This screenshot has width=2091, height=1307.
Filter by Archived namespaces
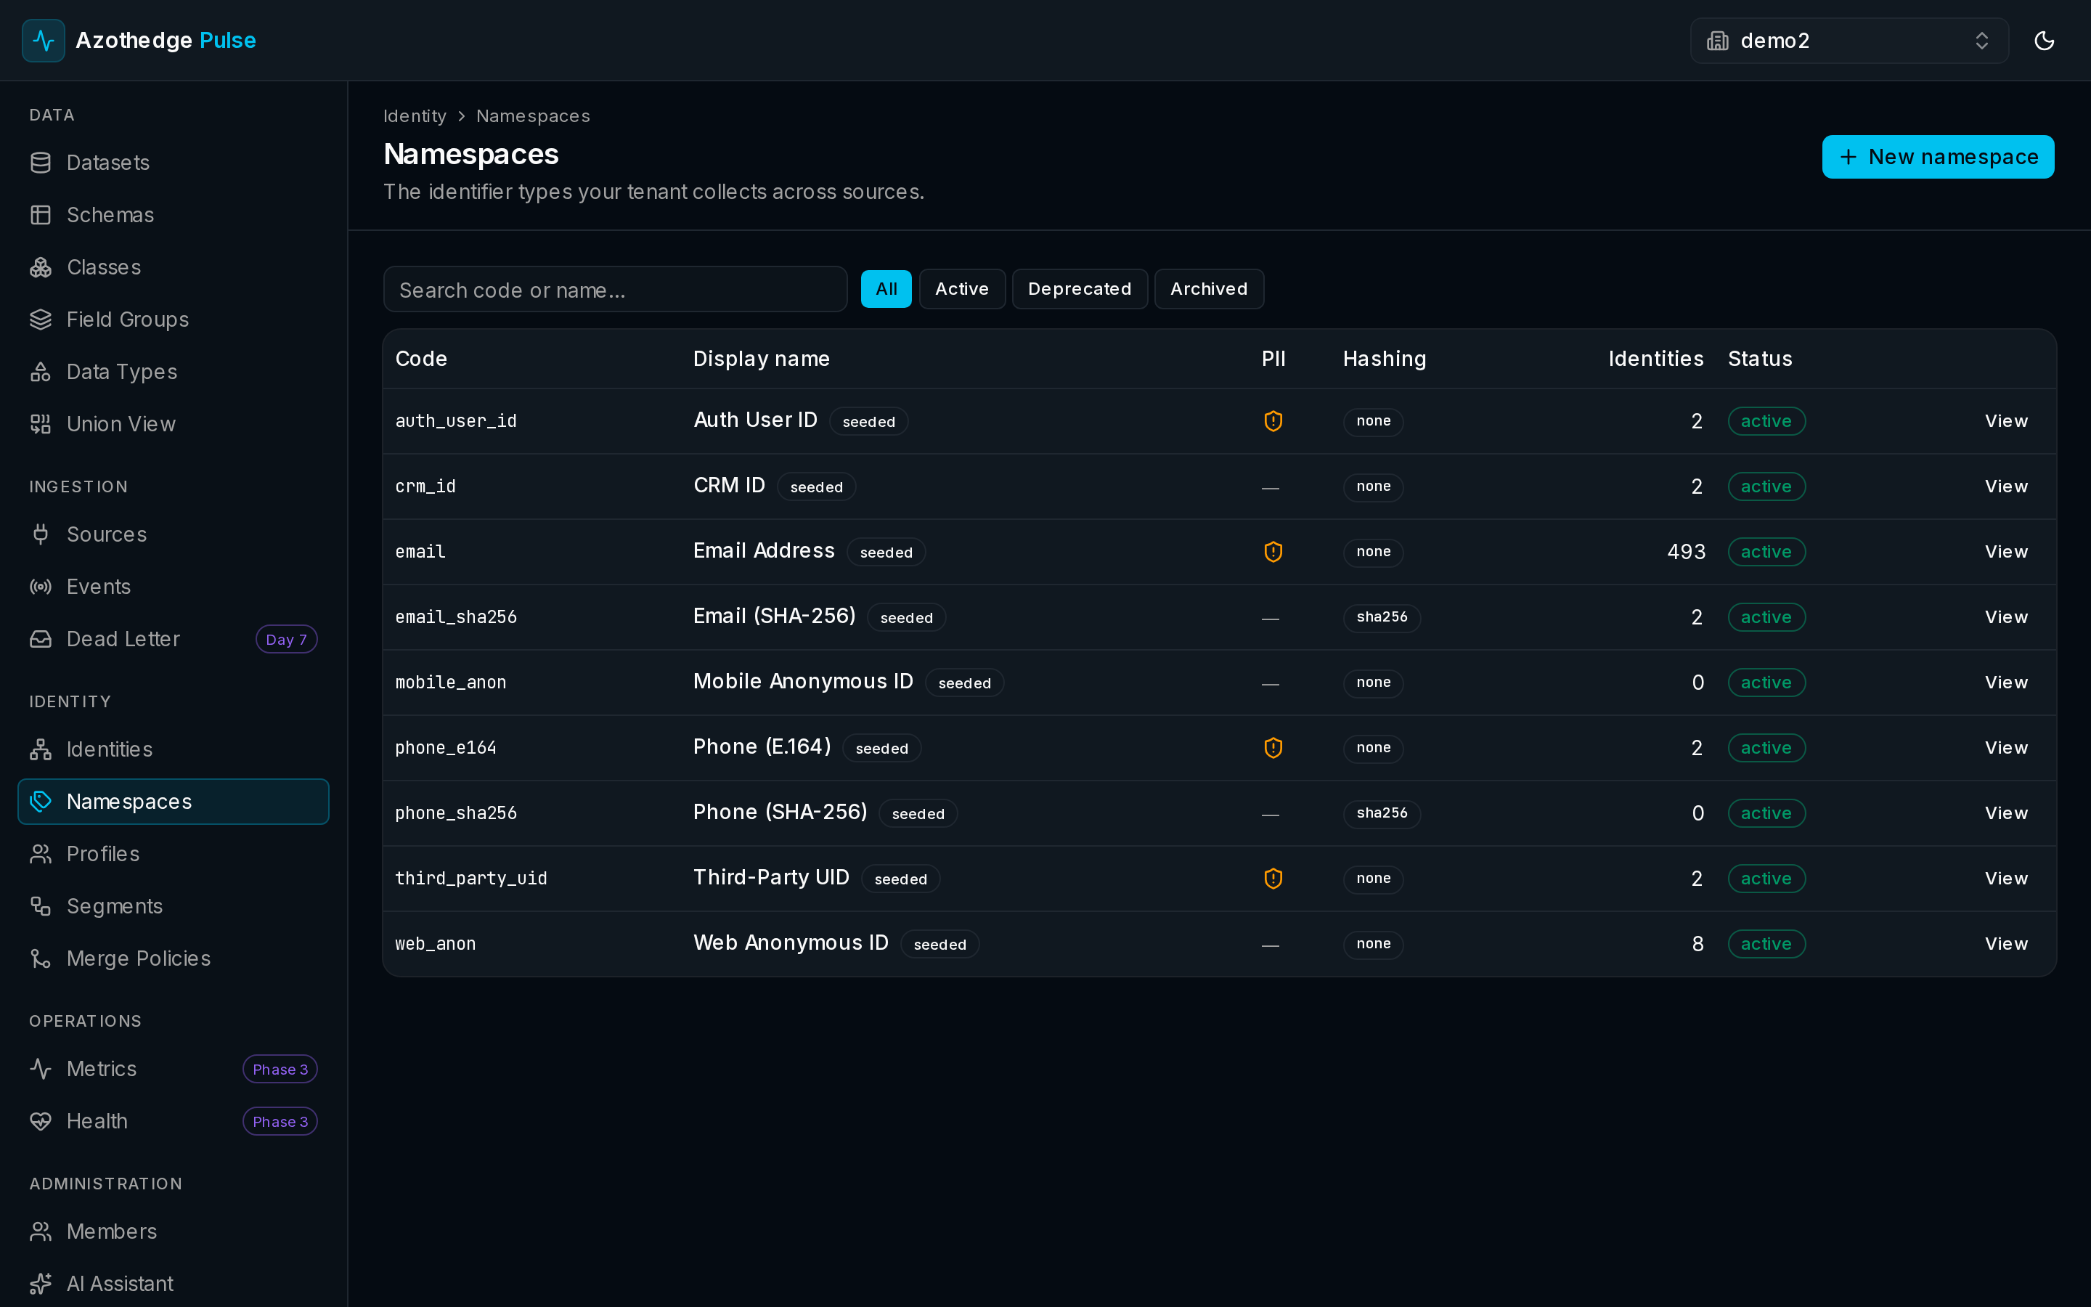pyautogui.click(x=1209, y=289)
